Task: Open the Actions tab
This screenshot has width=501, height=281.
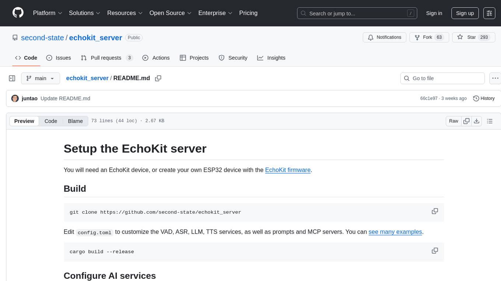Action: pos(156,58)
